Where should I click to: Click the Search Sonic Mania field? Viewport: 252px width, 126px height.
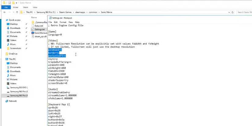tap(244, 12)
